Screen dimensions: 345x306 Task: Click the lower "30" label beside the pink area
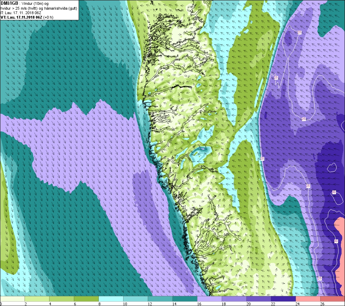click(336, 241)
